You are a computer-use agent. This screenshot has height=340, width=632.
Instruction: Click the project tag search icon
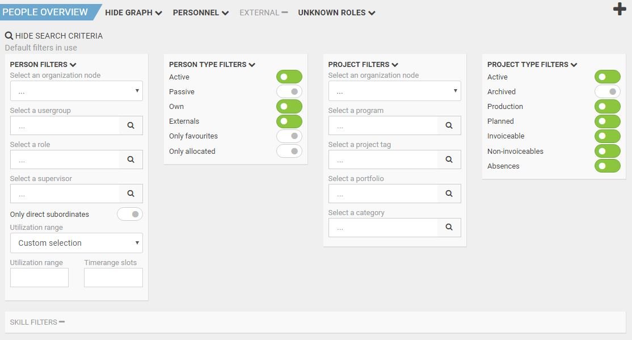coord(449,159)
